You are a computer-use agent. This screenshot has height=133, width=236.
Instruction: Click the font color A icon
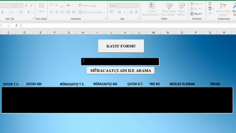pyautogui.click(x=29, y=12)
